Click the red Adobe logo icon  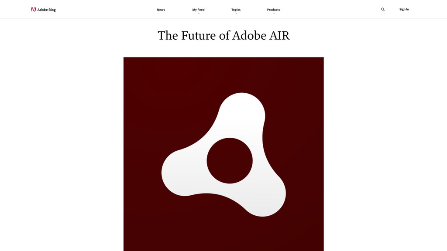coord(33,10)
